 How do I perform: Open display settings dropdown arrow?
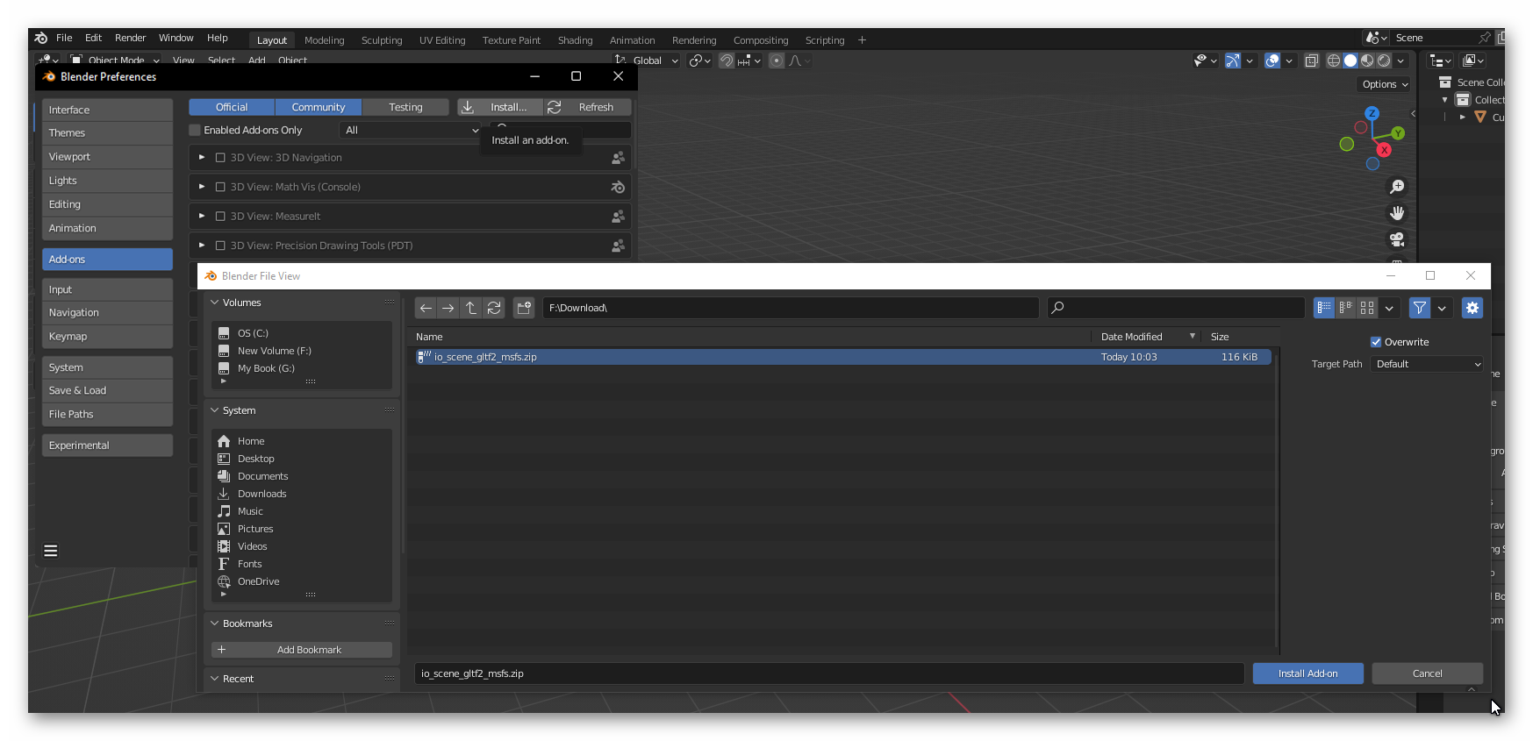[x=1389, y=308]
